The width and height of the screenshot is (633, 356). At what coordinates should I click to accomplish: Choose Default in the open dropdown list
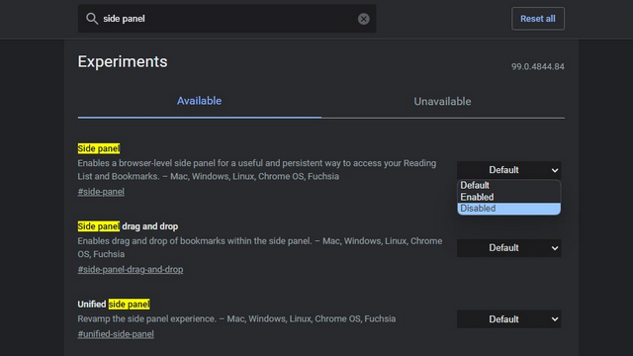(x=508, y=185)
